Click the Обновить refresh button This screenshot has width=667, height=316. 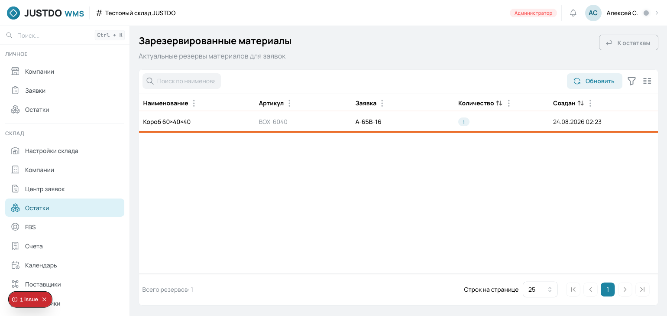tap(594, 81)
